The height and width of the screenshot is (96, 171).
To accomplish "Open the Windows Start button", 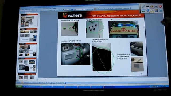I will 19,87.
